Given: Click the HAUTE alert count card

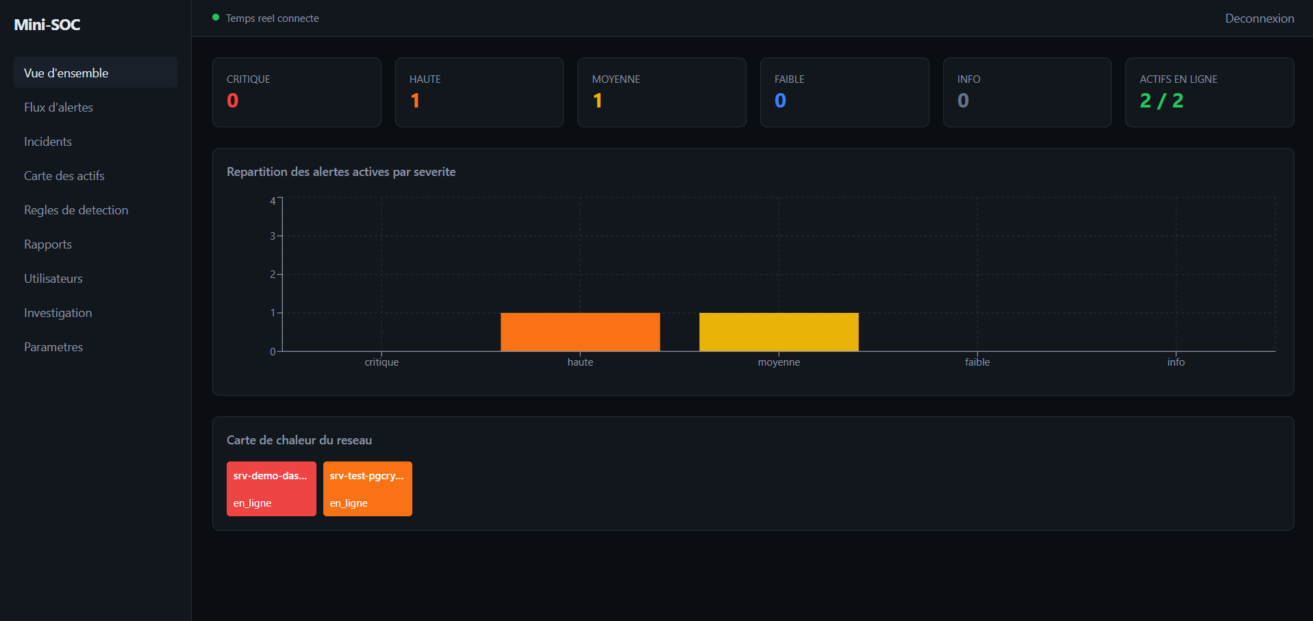Looking at the screenshot, I should 479,92.
